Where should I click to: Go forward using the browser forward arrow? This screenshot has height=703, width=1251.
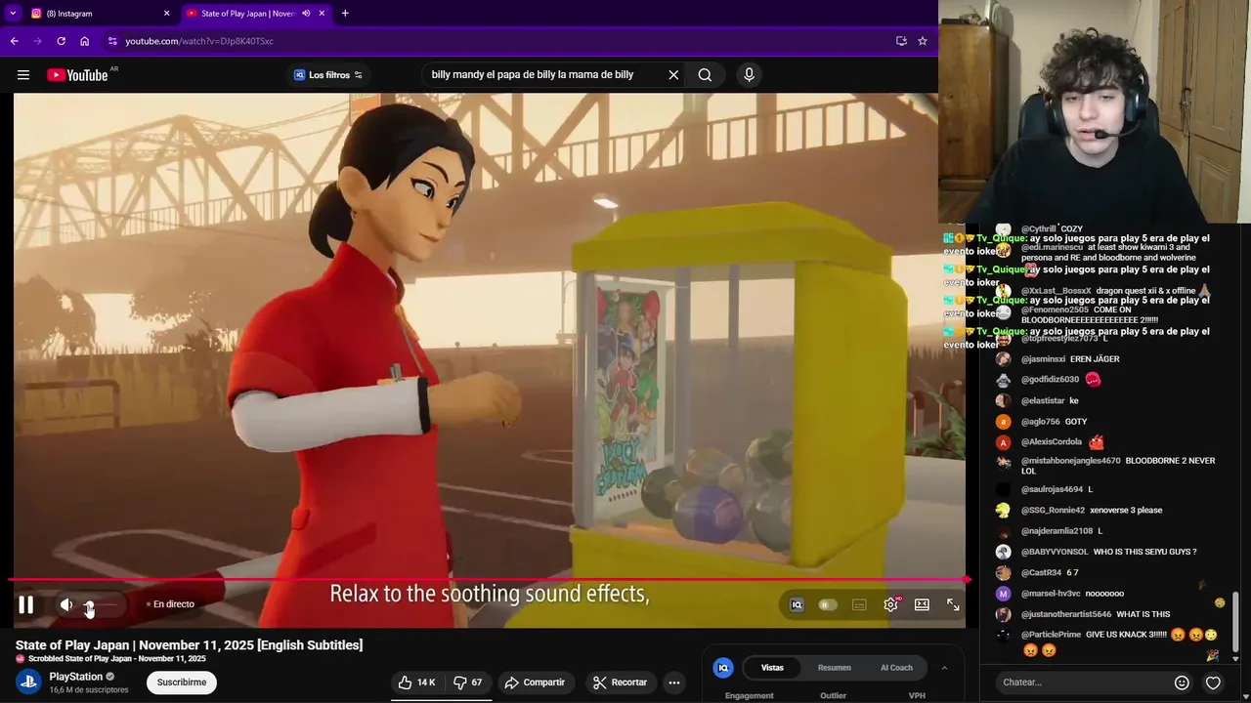pyautogui.click(x=37, y=41)
